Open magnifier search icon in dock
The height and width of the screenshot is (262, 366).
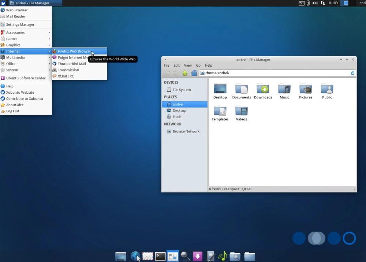185,256
